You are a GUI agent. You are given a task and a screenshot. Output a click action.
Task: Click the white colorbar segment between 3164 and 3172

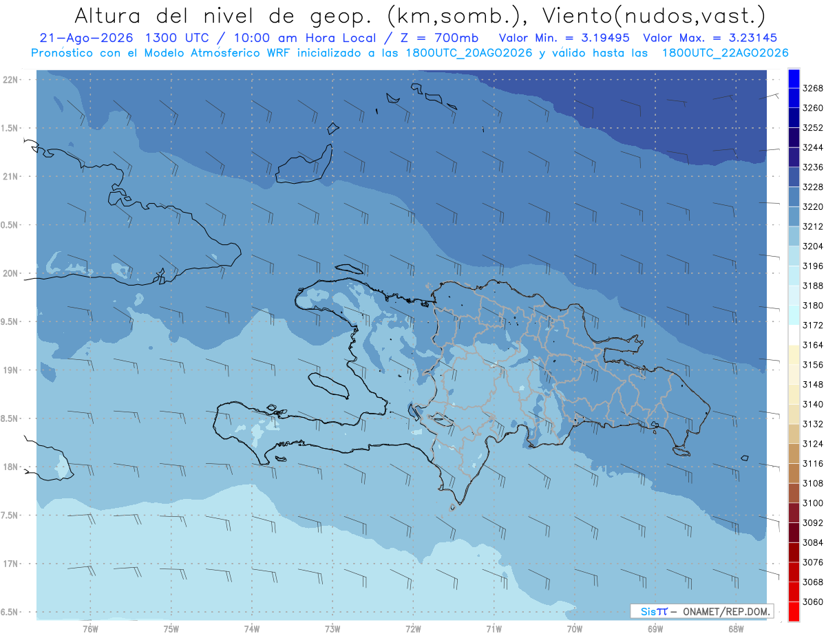[x=794, y=334]
